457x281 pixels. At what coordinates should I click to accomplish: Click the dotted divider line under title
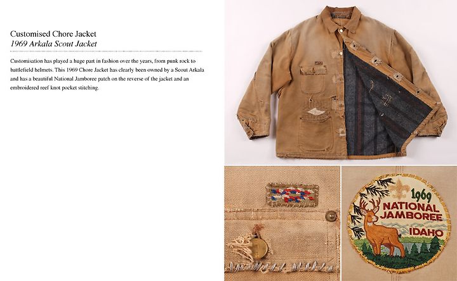[x=106, y=51]
